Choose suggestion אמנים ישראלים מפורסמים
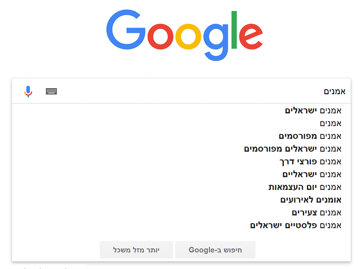 181,149
